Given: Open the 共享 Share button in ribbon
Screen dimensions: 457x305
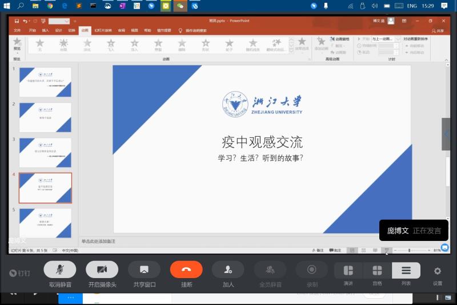Looking at the screenshot, I should click(x=438, y=31).
